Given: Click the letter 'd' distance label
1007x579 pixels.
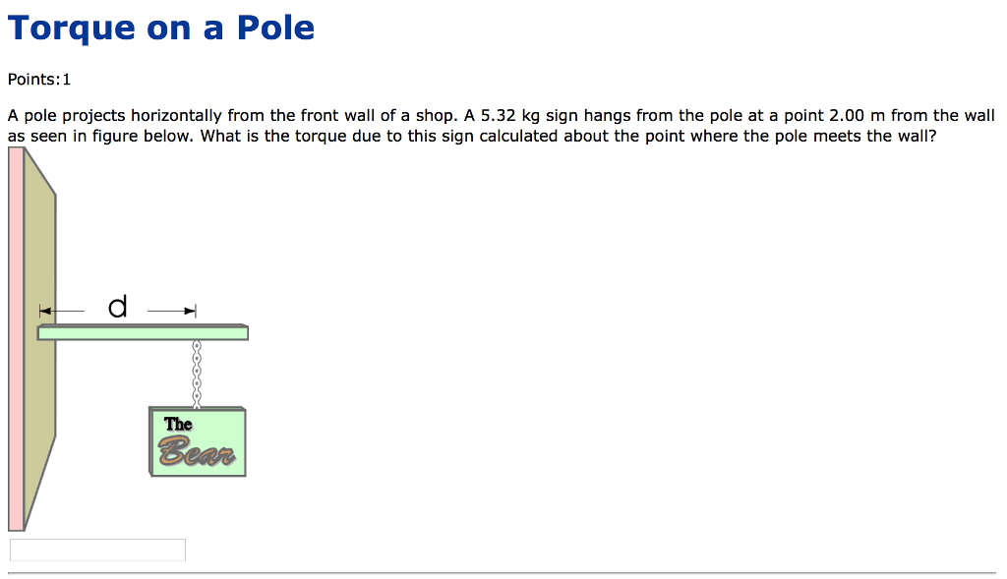Looking at the screenshot, I should [118, 306].
